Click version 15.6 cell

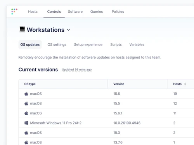[x=117, y=94]
